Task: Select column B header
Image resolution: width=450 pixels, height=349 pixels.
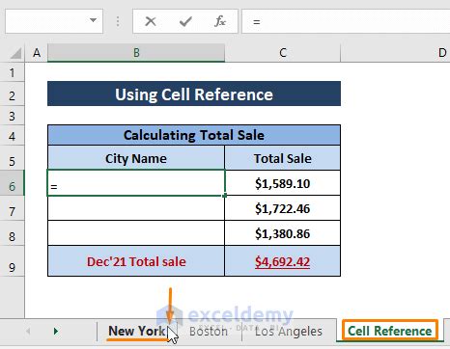Action: (x=136, y=53)
